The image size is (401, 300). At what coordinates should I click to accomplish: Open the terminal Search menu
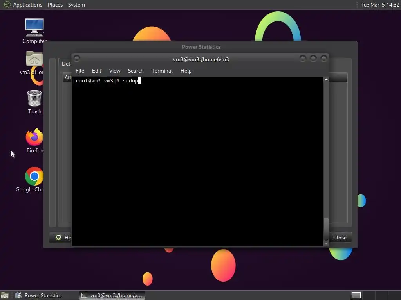[x=135, y=71]
